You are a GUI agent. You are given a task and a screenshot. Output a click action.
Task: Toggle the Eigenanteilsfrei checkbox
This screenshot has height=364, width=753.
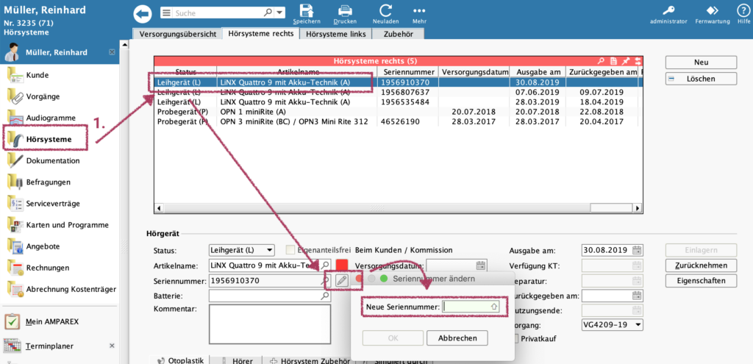[x=290, y=250]
